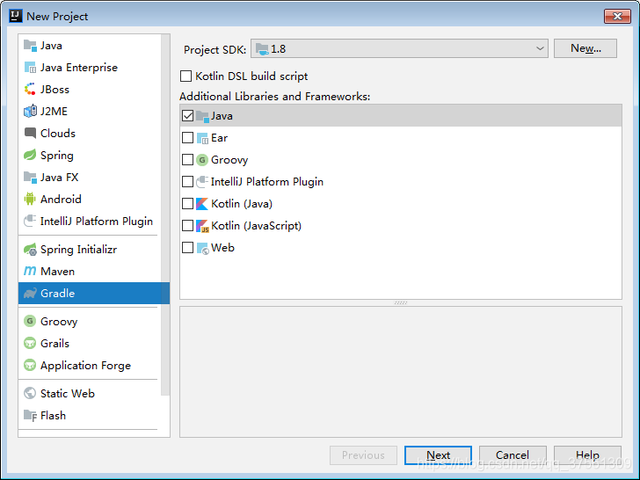Check the IntelliJ Platform Plugin framework checkbox
Viewport: 640px width, 480px height.
point(188,182)
